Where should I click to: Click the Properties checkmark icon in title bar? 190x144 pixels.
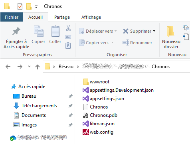coord(20,6)
